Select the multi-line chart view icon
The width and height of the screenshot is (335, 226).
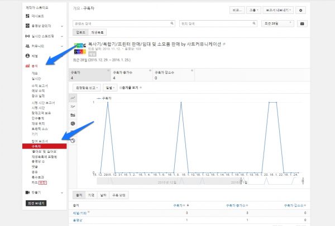pyautogui.click(x=73, y=107)
